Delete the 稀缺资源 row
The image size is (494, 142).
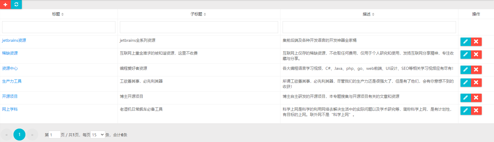pos(476,55)
